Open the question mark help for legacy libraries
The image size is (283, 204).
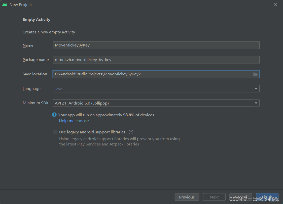131,132
